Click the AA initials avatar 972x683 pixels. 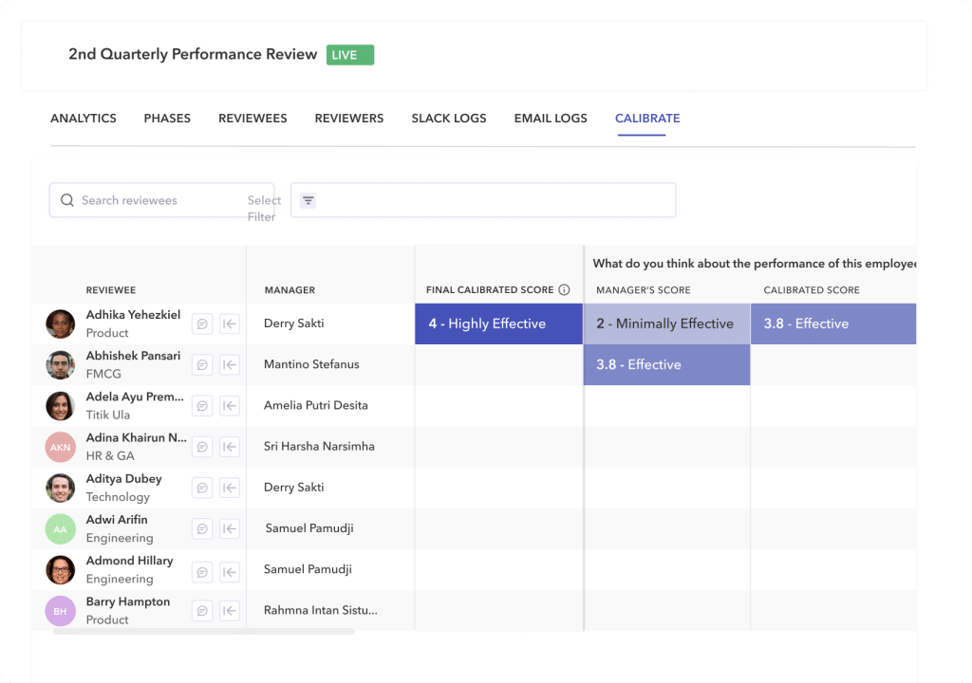tap(60, 528)
